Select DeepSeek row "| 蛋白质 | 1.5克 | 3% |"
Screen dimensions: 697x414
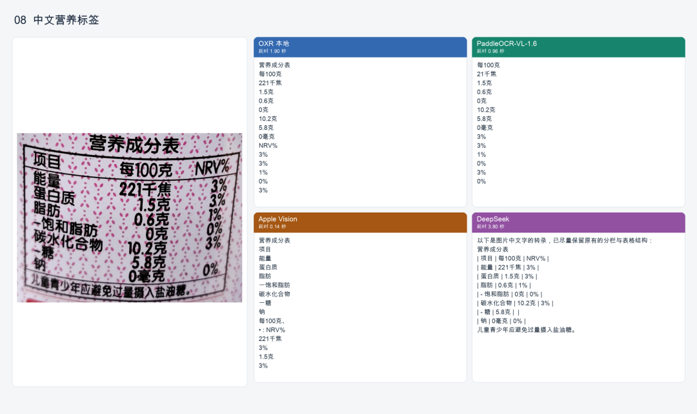pos(507,276)
